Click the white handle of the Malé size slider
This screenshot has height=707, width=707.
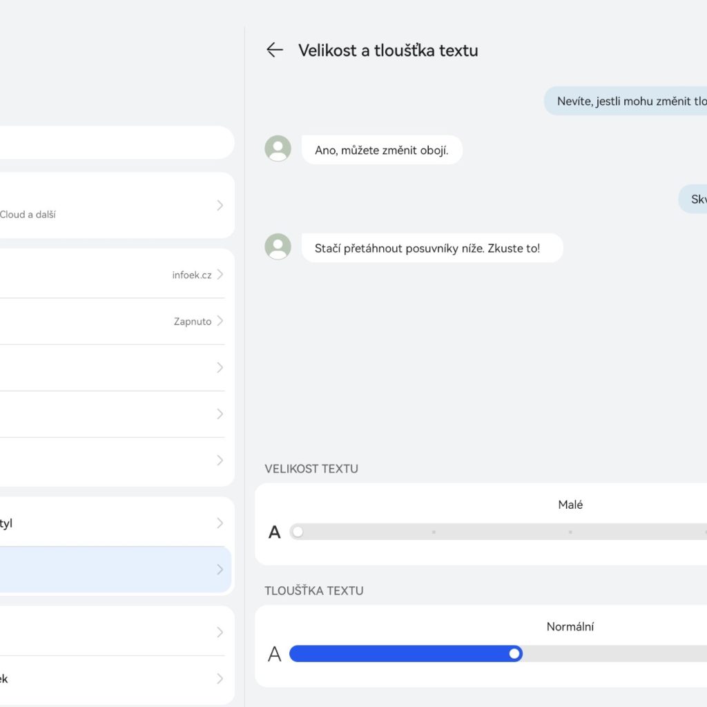click(298, 532)
